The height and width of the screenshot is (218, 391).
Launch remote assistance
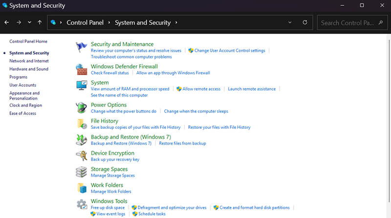pos(252,89)
